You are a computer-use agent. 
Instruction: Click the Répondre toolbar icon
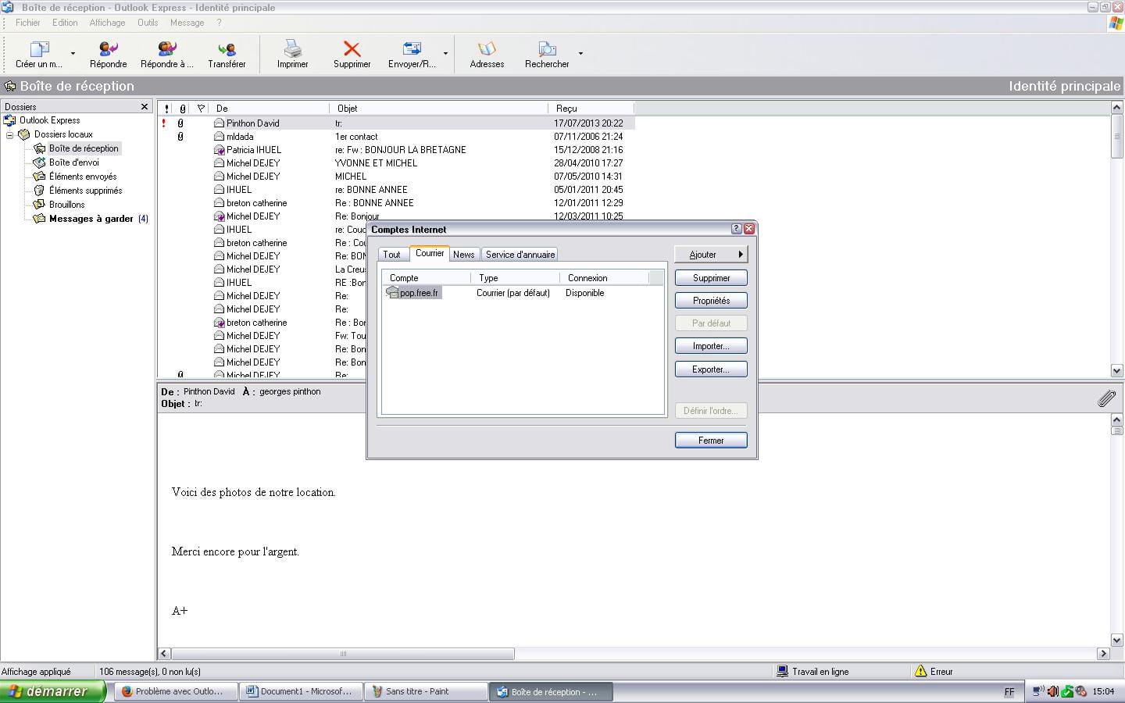click(109, 50)
